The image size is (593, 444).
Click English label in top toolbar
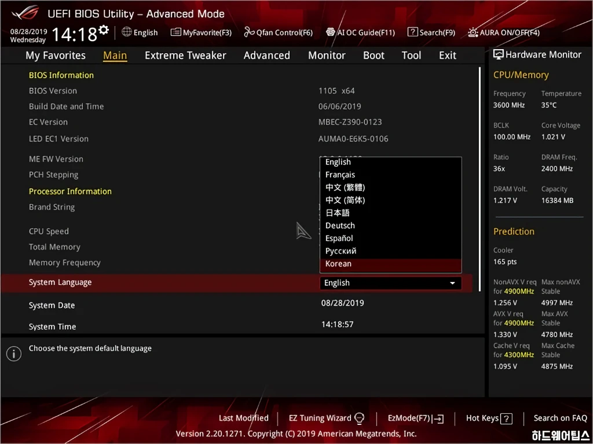click(x=145, y=32)
